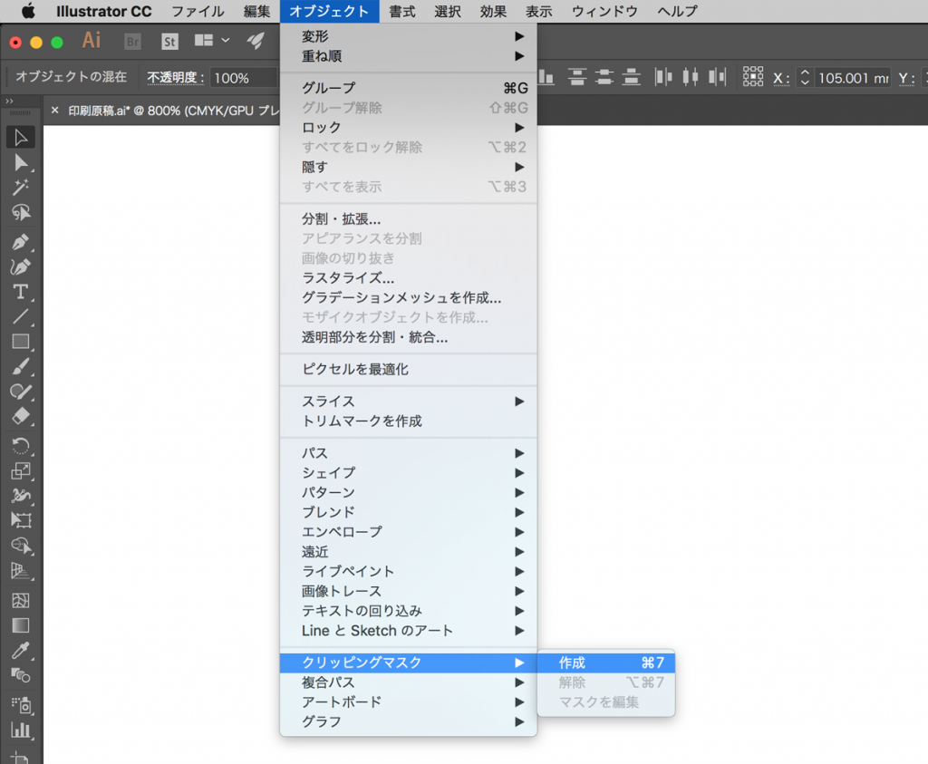The image size is (928, 764).
Task: Choose 作成 in clipping mask submenu
Action: pos(606,662)
